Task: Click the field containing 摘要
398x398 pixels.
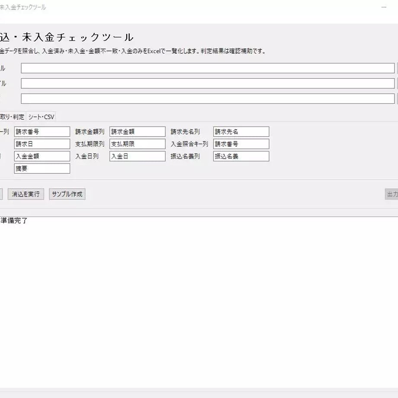Action: click(42, 169)
